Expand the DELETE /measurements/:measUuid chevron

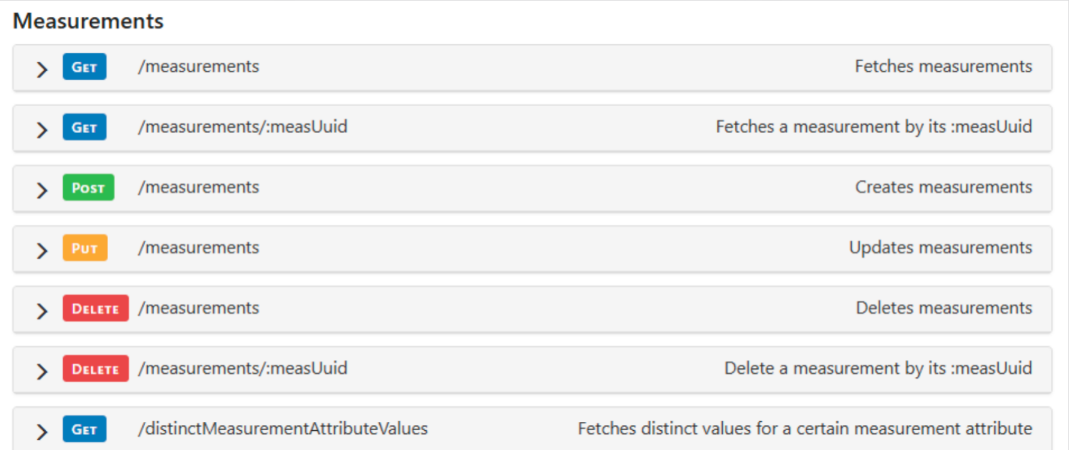[x=41, y=372]
